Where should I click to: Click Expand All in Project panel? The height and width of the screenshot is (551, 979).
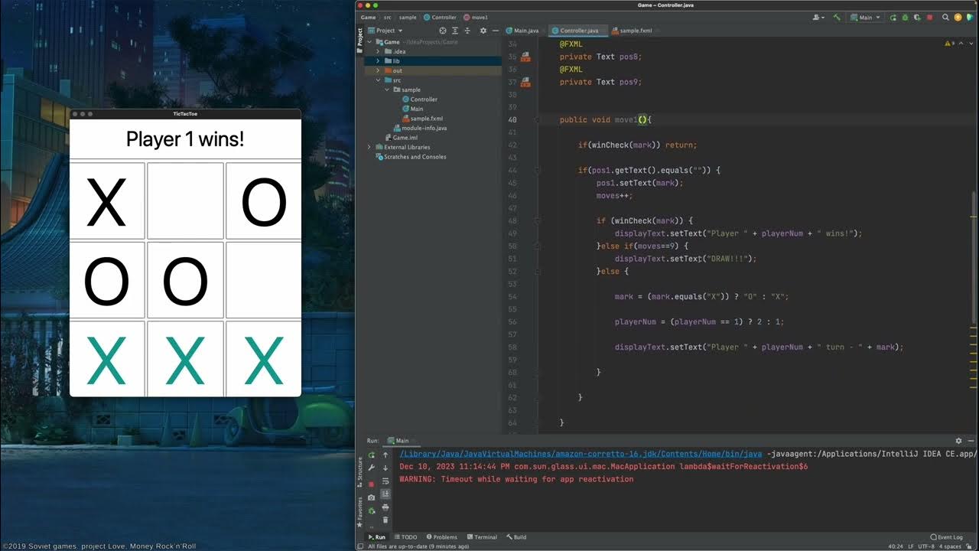[454, 31]
